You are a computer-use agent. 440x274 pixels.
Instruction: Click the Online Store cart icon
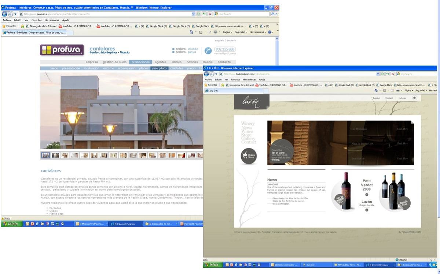[249, 156]
